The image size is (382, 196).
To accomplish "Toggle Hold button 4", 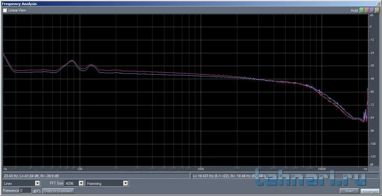I will point(377,10).
